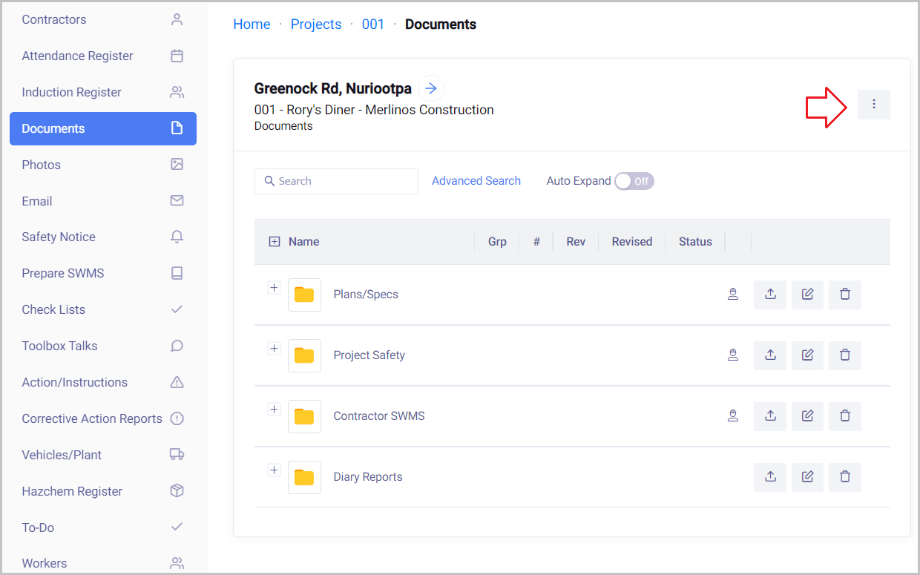Edit the Project Safety folder

(807, 355)
